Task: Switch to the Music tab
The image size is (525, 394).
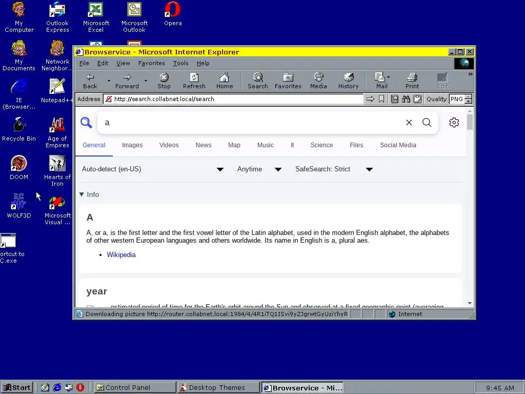Action: 265,145
